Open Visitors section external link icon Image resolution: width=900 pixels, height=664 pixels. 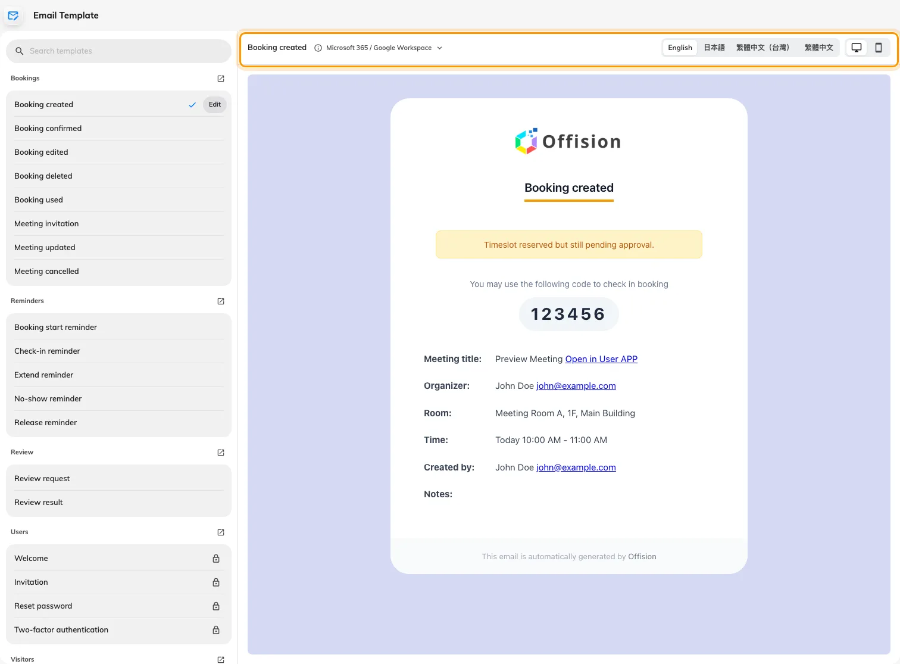(x=221, y=659)
